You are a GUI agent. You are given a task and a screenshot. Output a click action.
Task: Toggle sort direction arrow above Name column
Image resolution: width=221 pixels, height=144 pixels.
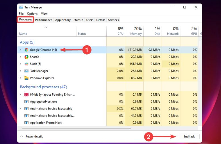[x=46, y=27]
